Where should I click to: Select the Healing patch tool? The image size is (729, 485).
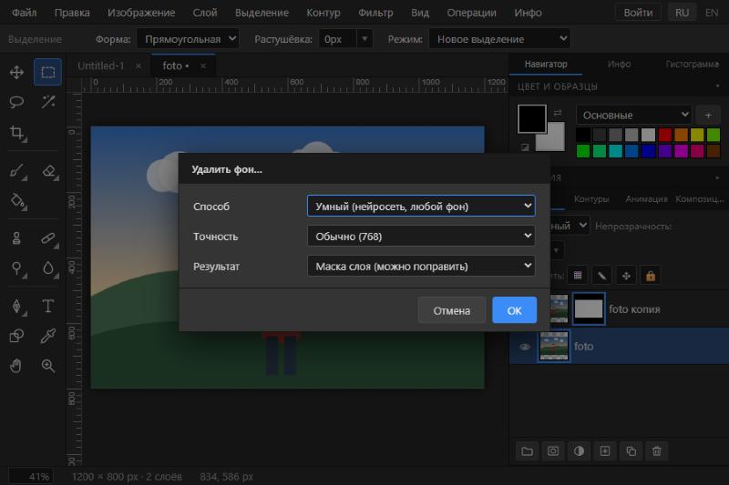click(48, 238)
